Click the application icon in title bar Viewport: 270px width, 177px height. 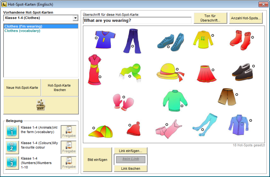(4, 4)
